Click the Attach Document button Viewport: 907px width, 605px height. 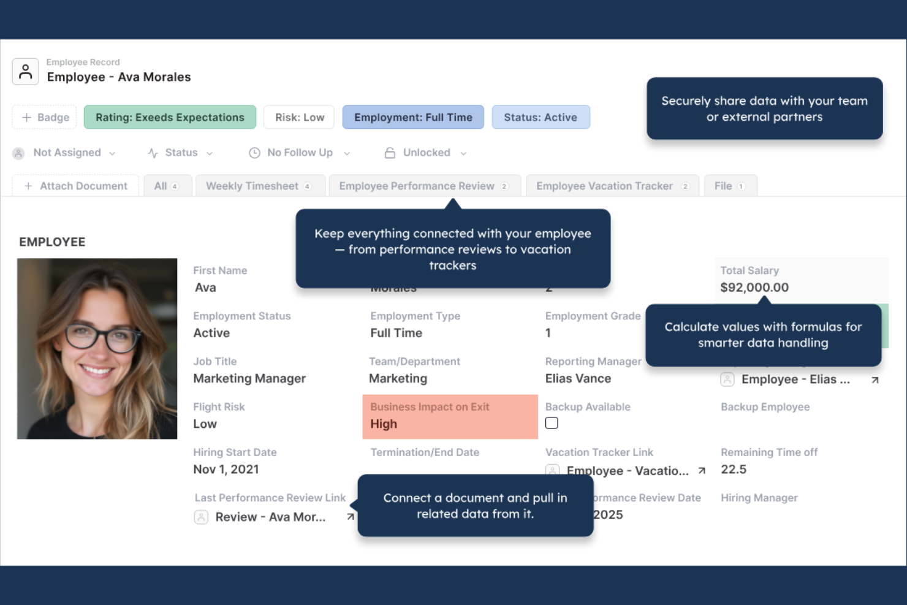tap(75, 186)
